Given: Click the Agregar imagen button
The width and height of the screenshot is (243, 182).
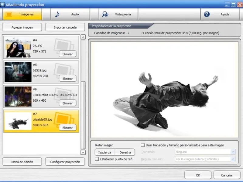Looking at the screenshot, I should [x=22, y=27].
